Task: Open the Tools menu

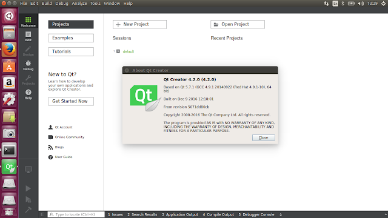Action: coord(95,4)
